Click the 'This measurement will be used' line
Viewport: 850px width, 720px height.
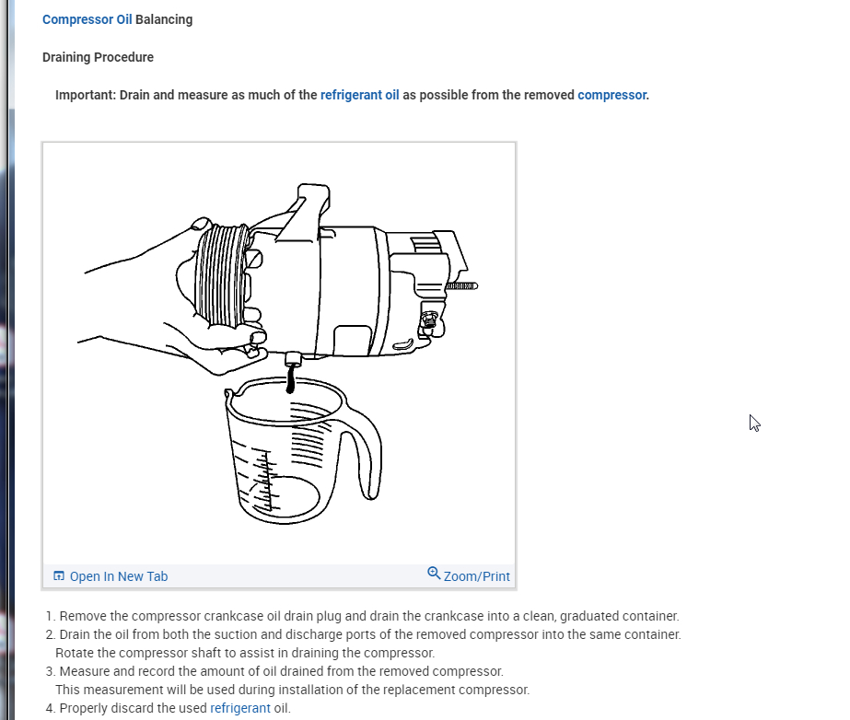click(x=292, y=690)
